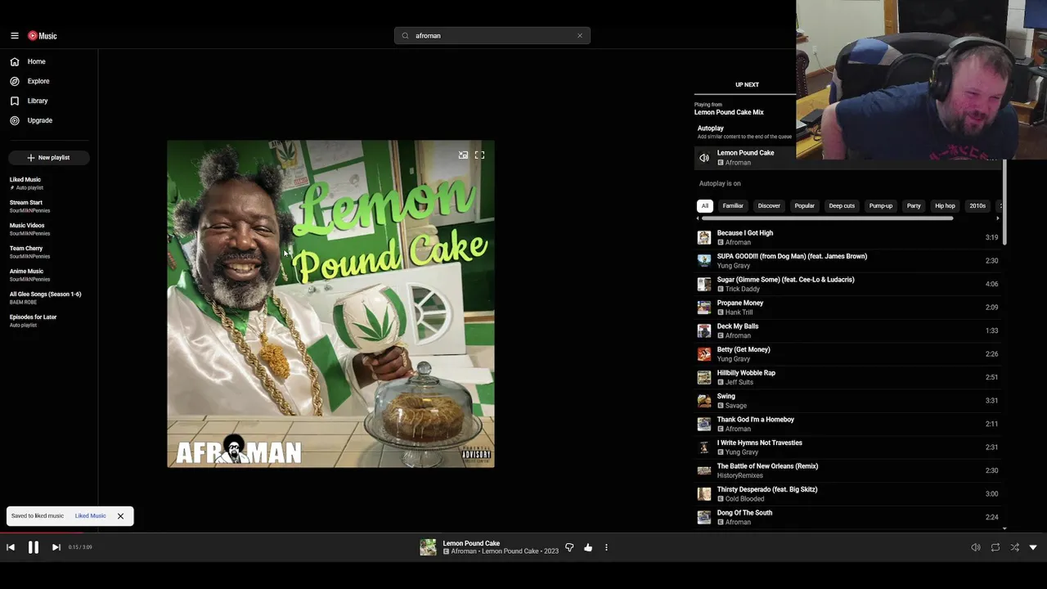Pause the current song

pos(34,547)
